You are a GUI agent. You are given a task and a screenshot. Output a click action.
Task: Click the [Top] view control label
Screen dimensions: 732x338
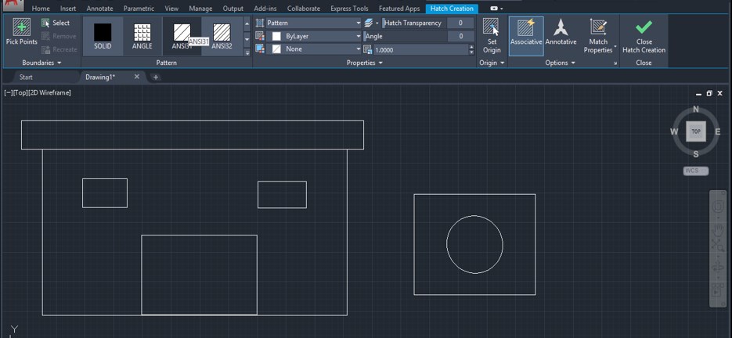coord(20,93)
